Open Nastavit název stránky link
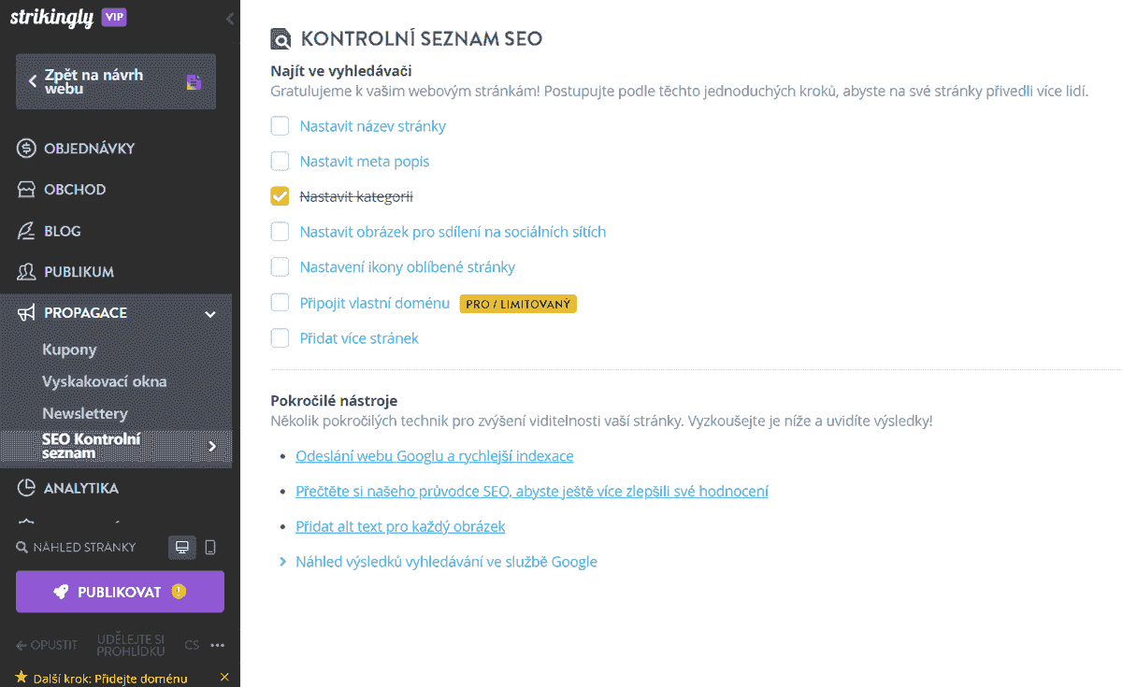Viewport: 1122px width, 687px height. click(373, 126)
